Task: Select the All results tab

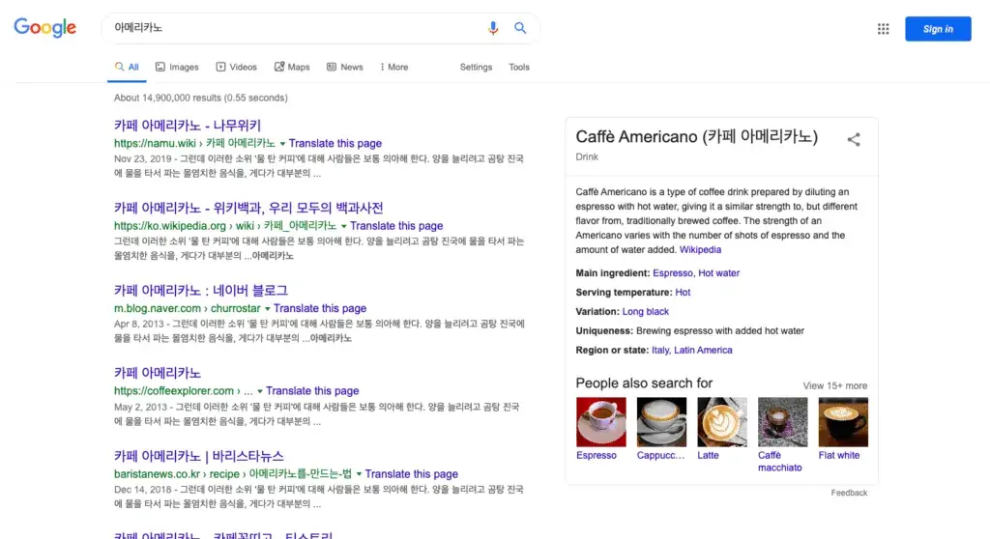Action: click(x=127, y=67)
